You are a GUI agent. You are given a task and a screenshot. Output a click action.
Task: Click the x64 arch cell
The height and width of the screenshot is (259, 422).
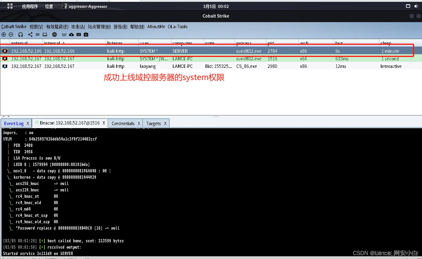303,58
